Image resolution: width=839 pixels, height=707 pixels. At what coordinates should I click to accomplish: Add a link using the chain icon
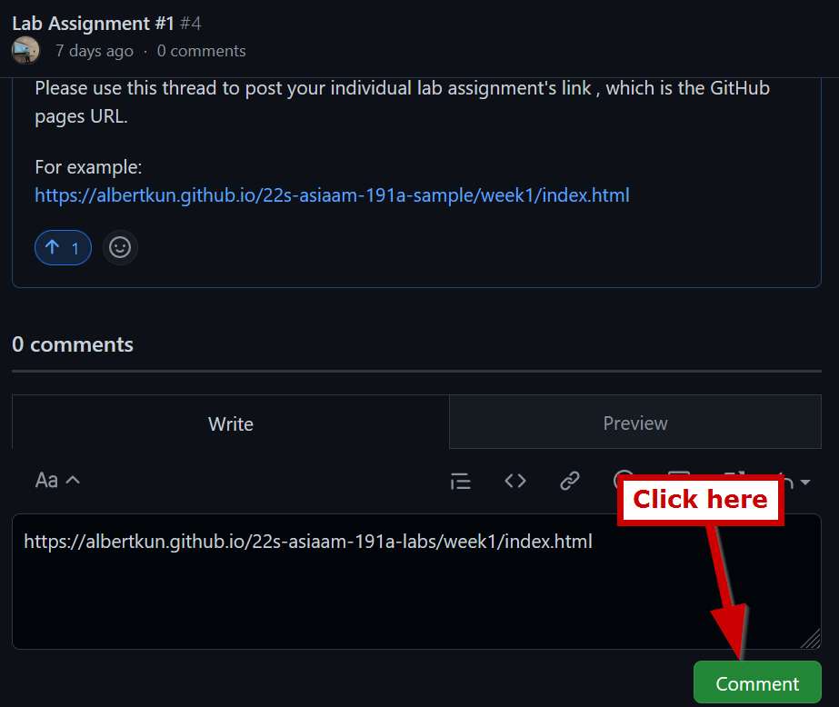click(570, 481)
